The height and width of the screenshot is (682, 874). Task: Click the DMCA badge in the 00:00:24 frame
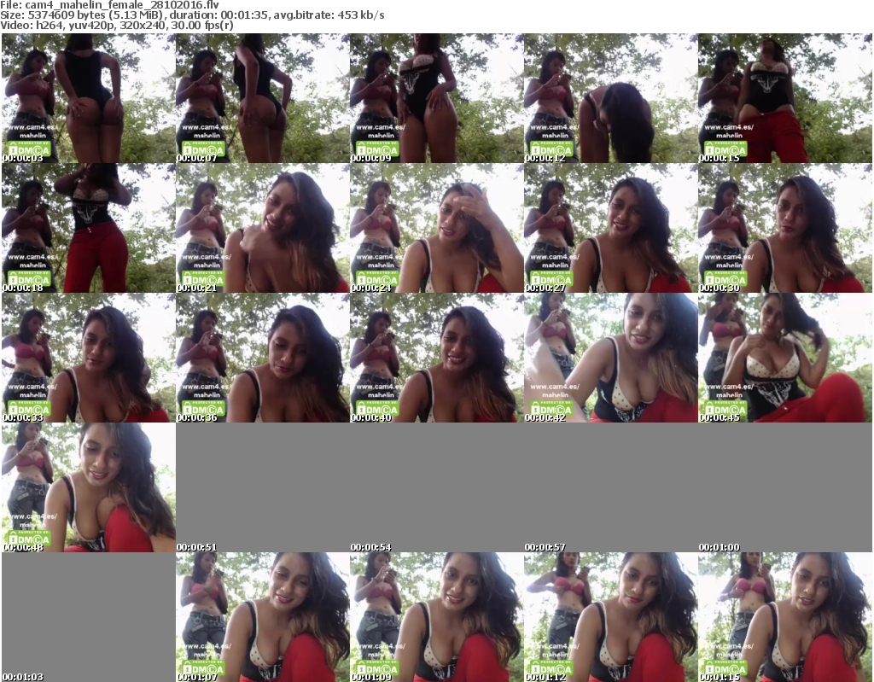point(374,278)
